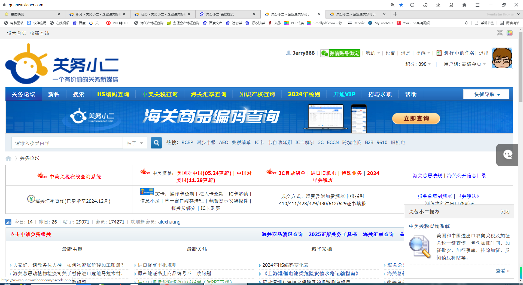This screenshot has width=523, height=285.
Task: Click 设为首页 link
Action: pyautogui.click(x=17, y=33)
